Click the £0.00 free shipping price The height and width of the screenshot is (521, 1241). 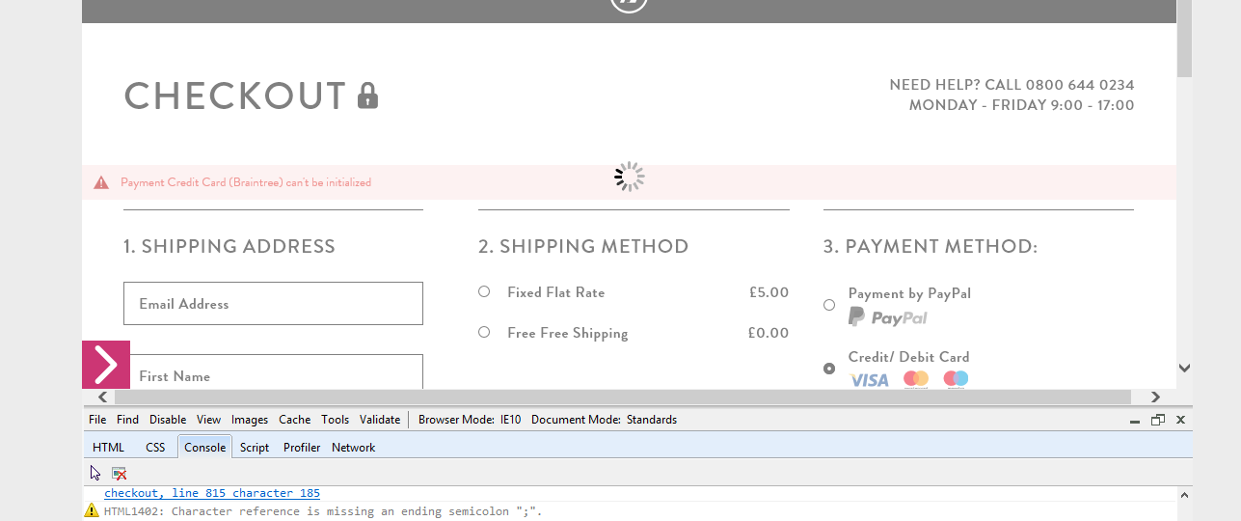coord(769,333)
